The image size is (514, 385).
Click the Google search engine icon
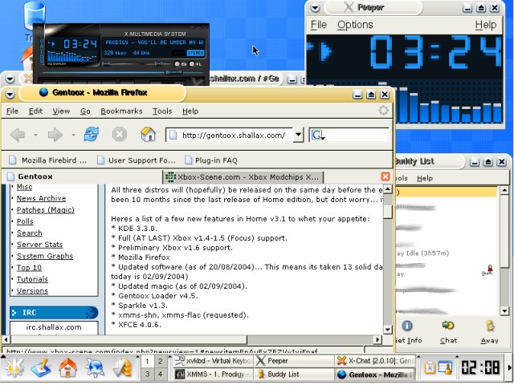(317, 136)
